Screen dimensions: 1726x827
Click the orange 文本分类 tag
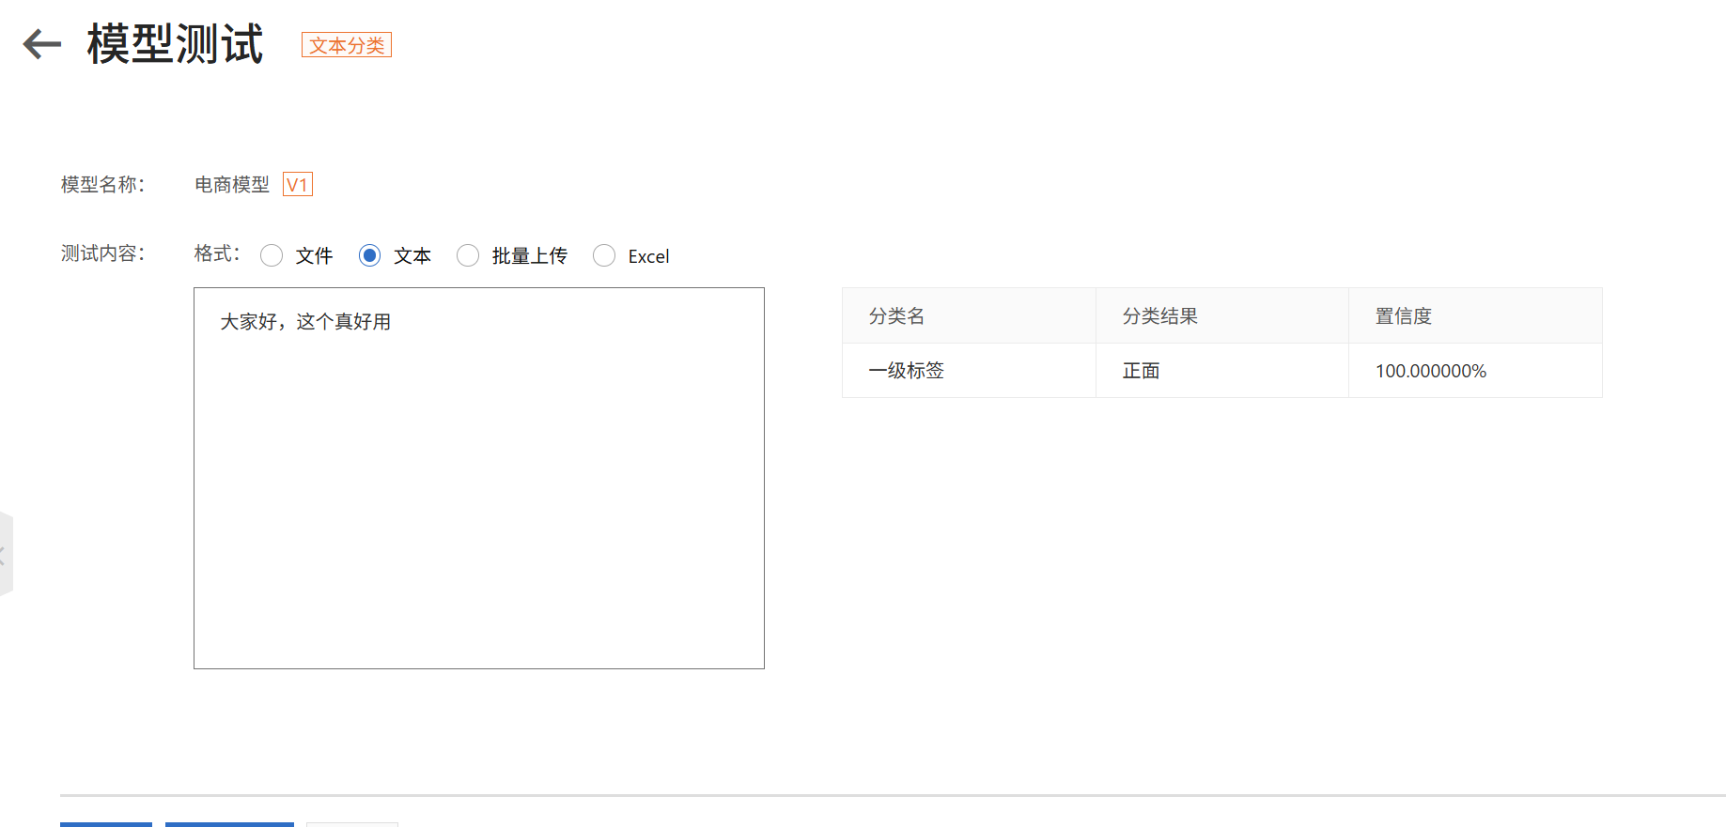346,45
